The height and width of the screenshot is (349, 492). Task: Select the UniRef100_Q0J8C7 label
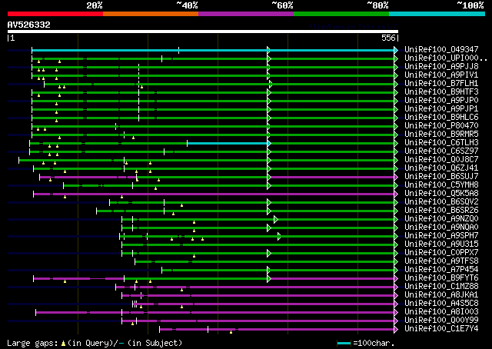[441, 159]
